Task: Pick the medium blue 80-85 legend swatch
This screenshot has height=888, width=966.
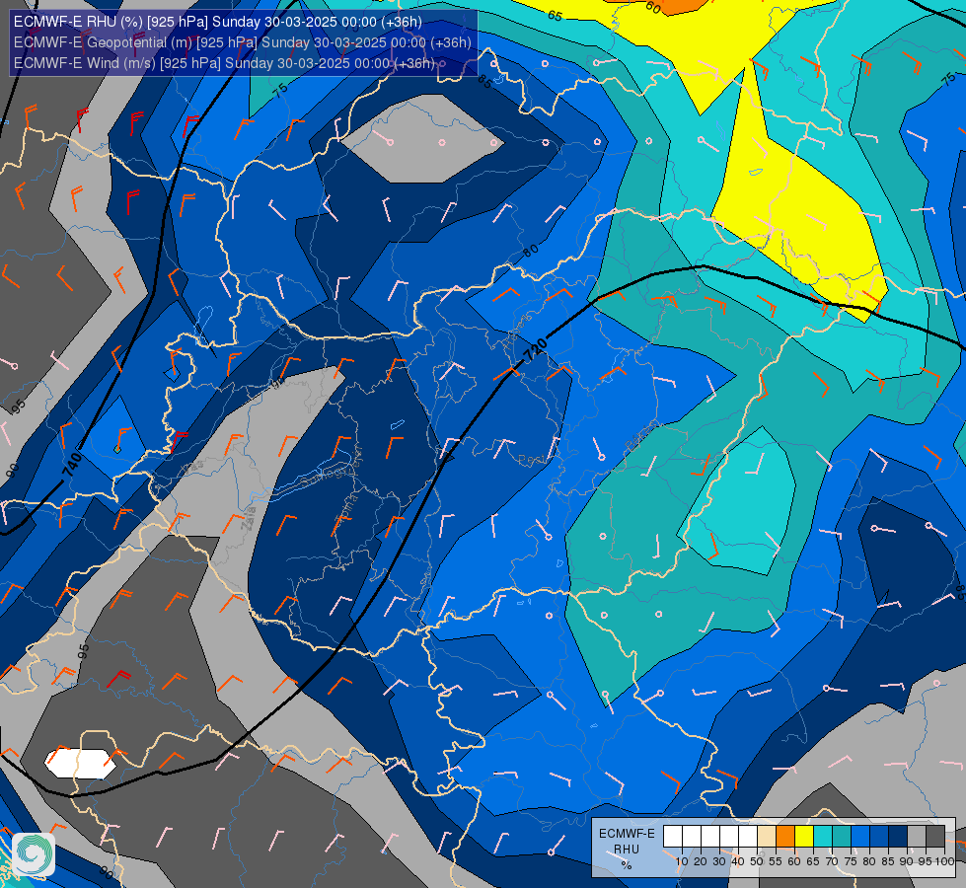Action: pos(879,837)
